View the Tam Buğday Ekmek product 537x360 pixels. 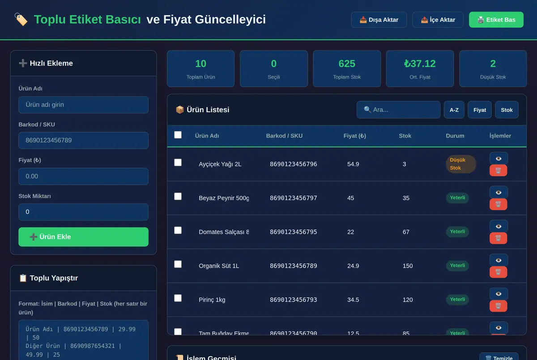point(499,327)
